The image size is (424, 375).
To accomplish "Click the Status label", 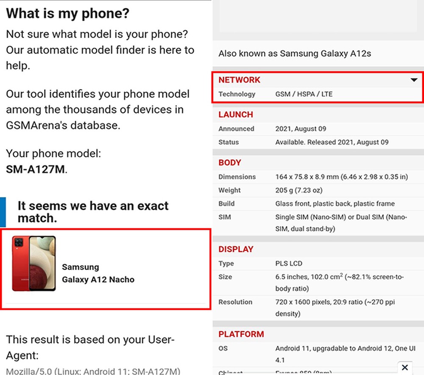I will 229,142.
